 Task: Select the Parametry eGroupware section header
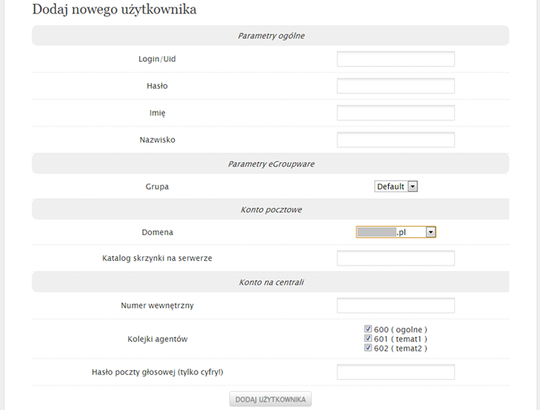tap(271, 164)
